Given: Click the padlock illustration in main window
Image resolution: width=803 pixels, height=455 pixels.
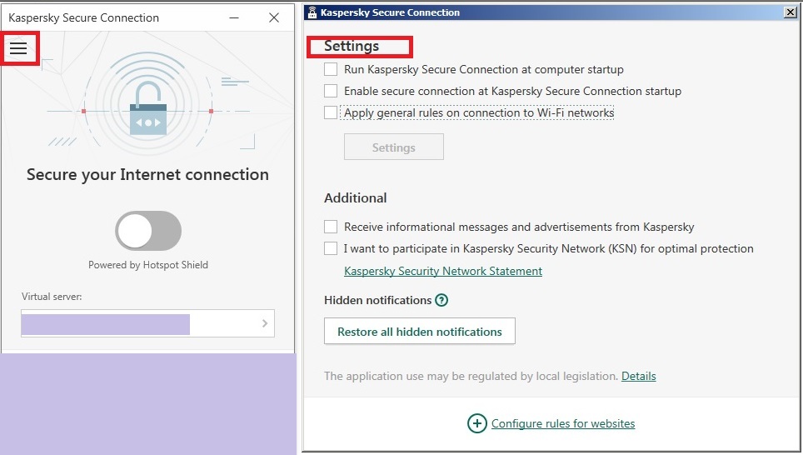Looking at the screenshot, I should (x=148, y=108).
